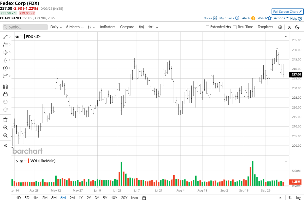Collapse the chart header with double chevron
The image size is (304, 200).
point(289,27)
